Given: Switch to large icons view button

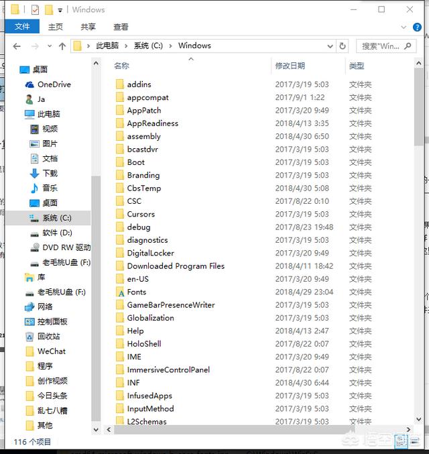Looking at the screenshot, I should (x=416, y=441).
